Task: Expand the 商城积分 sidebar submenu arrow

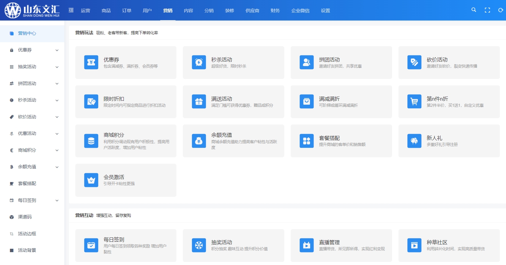Action: [57, 150]
